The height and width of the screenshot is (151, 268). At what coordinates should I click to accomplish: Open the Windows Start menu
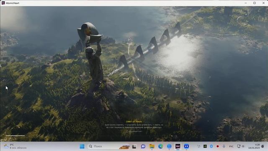[x=82, y=146]
